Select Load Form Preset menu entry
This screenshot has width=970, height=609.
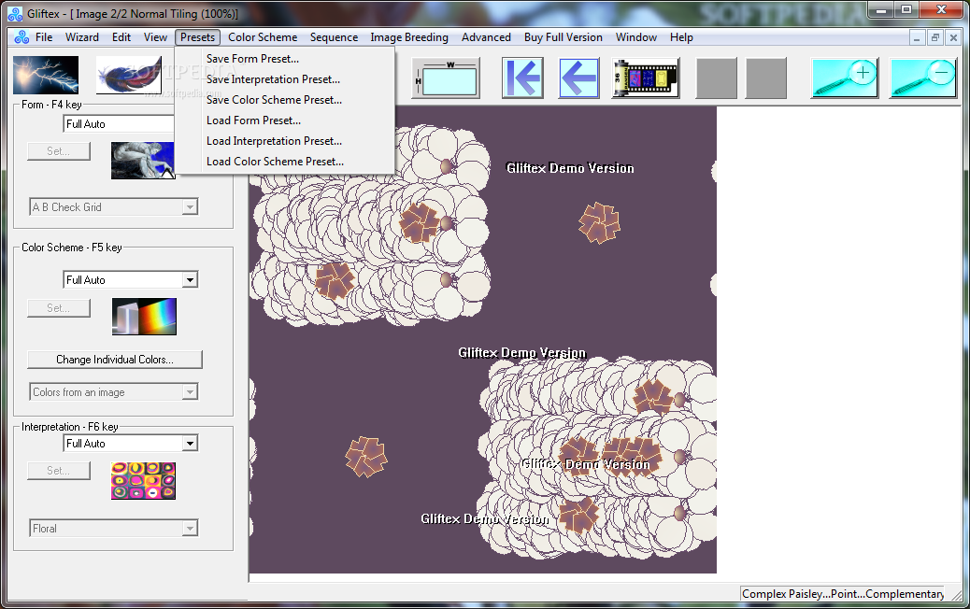click(285, 120)
